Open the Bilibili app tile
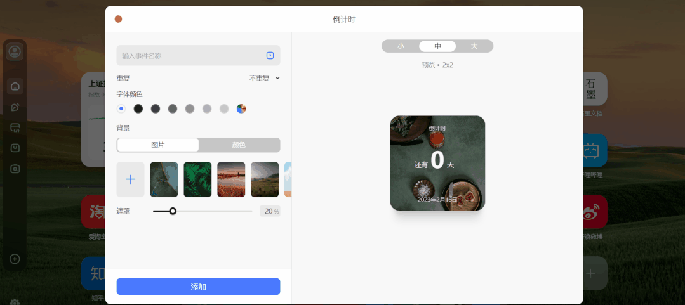The width and height of the screenshot is (685, 305). (x=595, y=150)
